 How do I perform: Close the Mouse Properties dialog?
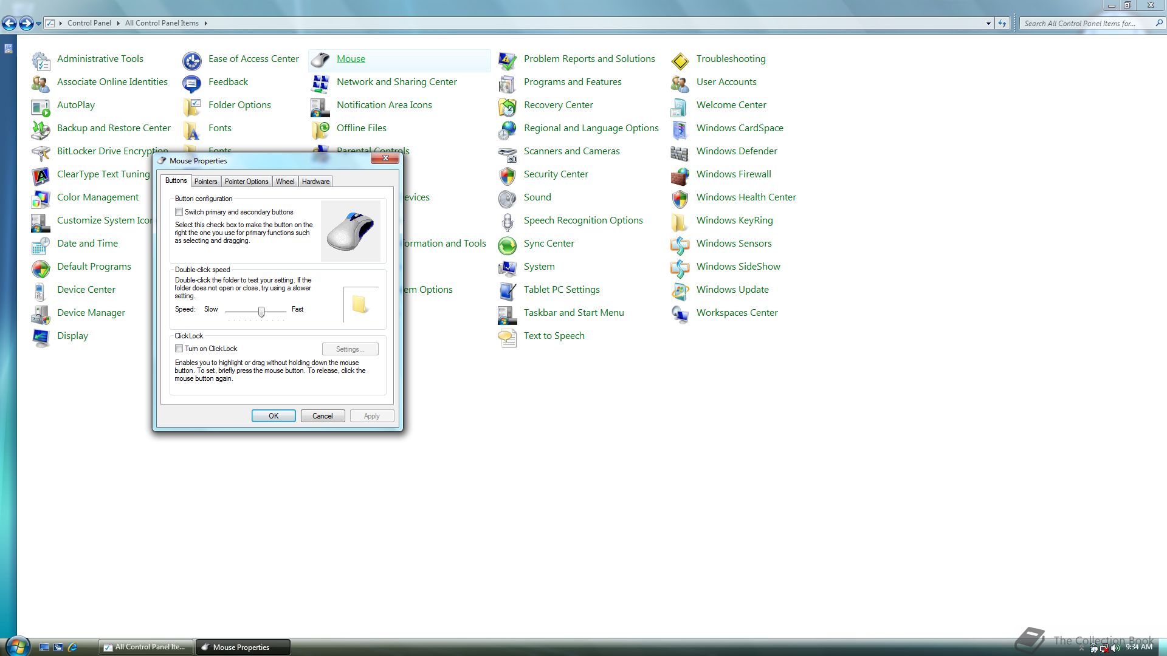[385, 158]
